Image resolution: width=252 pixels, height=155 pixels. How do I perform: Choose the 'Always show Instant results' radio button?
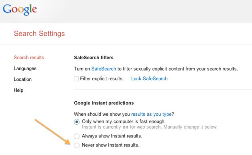pyautogui.click(x=77, y=136)
